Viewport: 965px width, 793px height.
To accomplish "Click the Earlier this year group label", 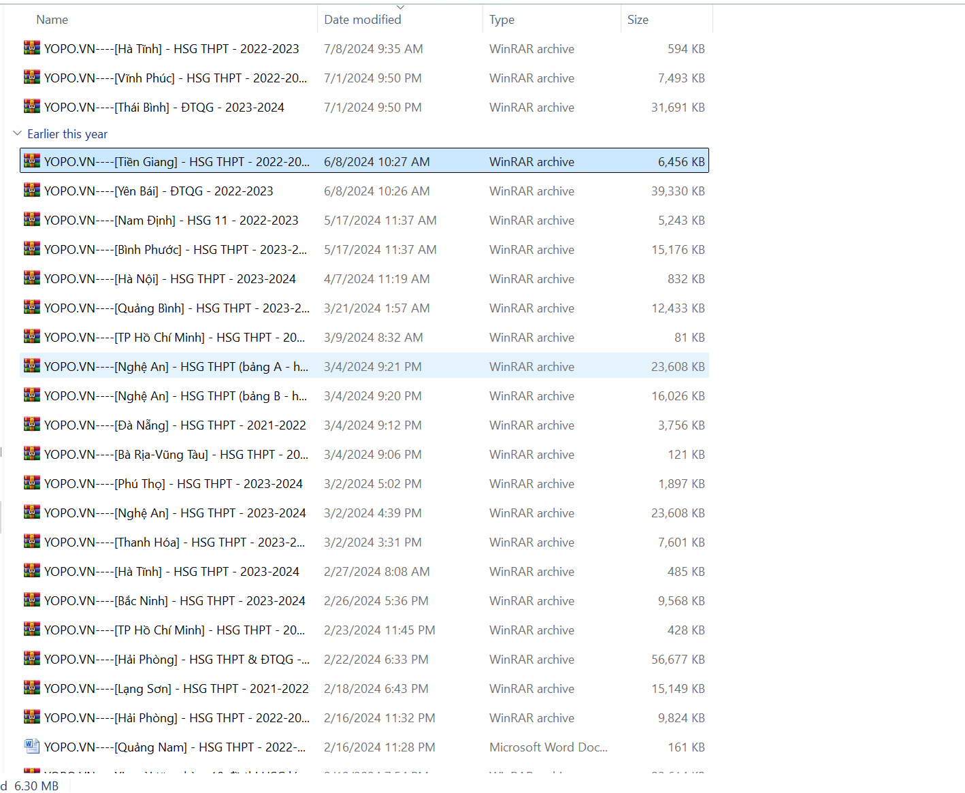I will tap(67, 134).
